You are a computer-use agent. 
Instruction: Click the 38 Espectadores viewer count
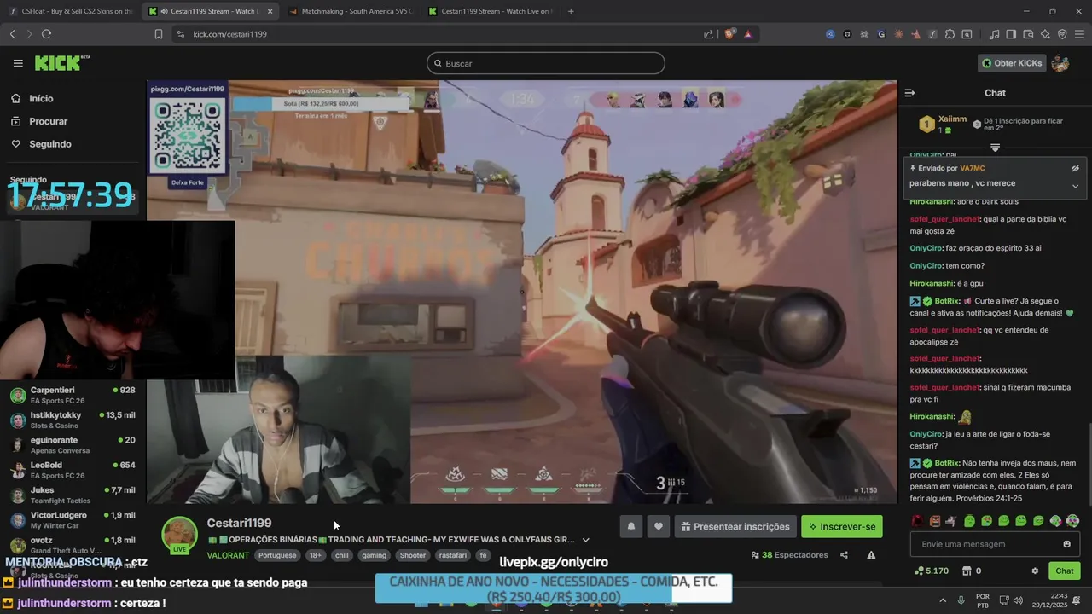[789, 555]
